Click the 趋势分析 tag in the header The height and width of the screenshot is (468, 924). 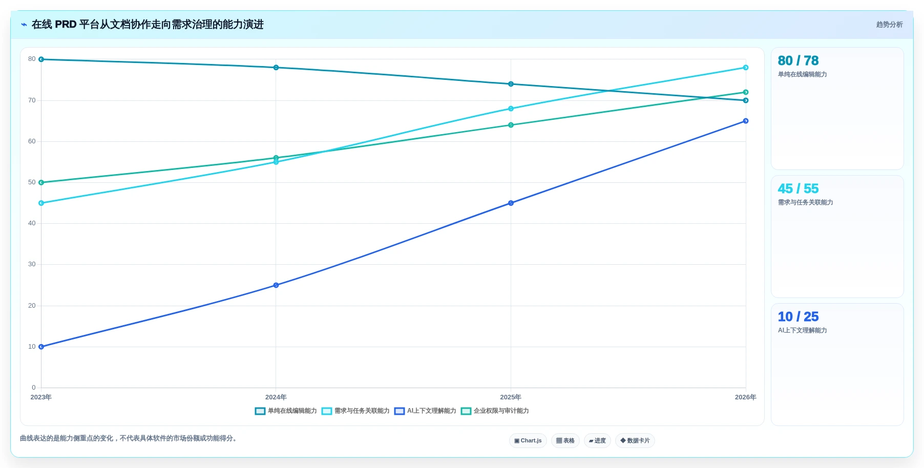pos(889,25)
